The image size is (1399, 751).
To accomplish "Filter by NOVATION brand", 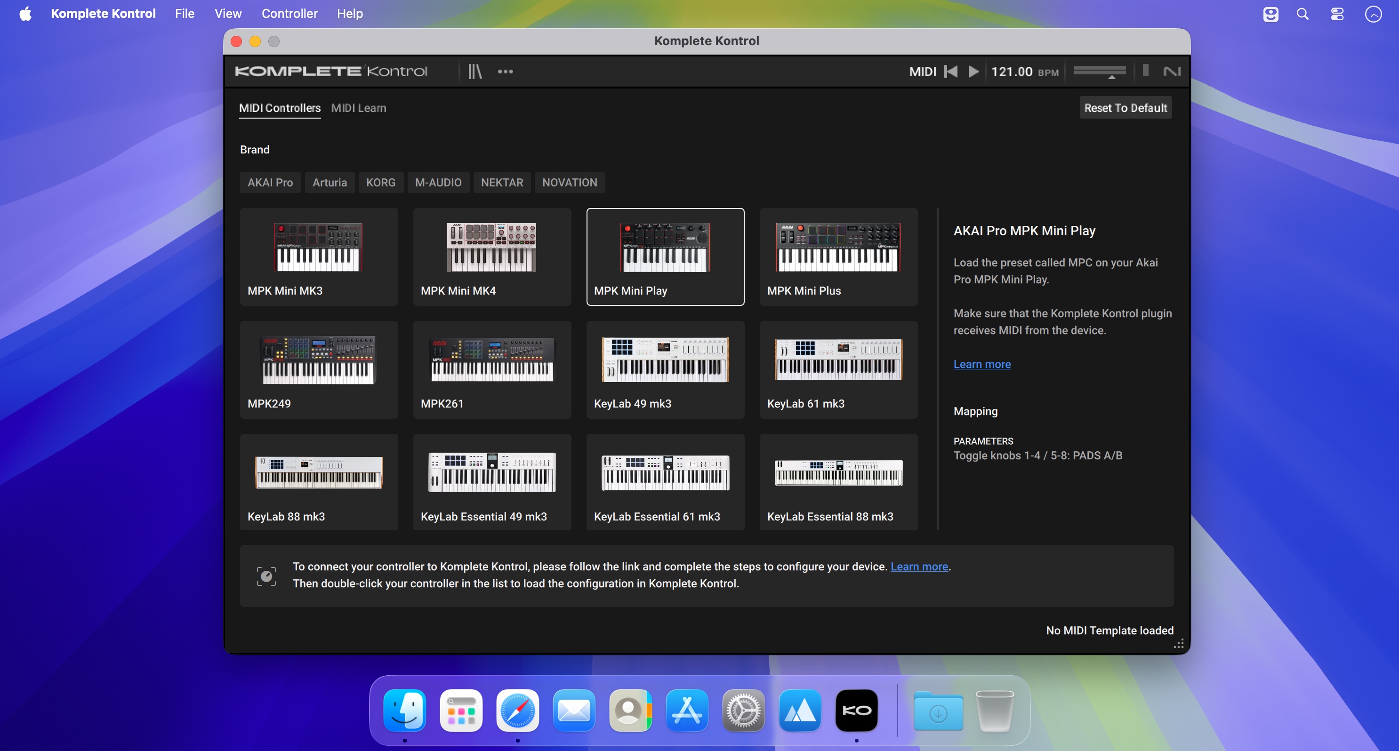I will coord(569,183).
